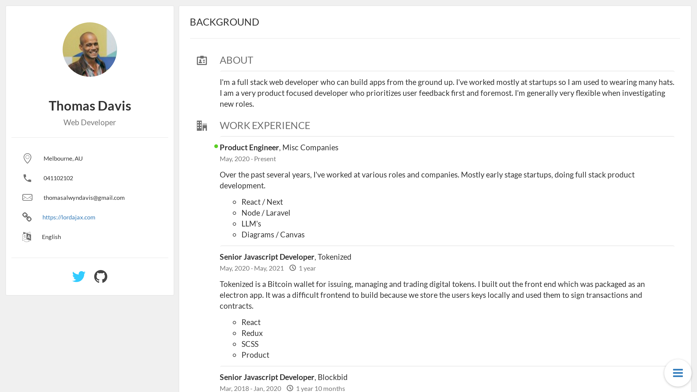The height and width of the screenshot is (392, 697).
Task: Click the hamburger menu button
Action: (678, 373)
